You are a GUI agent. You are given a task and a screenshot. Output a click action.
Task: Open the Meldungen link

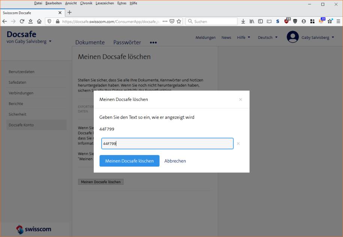pos(205,37)
